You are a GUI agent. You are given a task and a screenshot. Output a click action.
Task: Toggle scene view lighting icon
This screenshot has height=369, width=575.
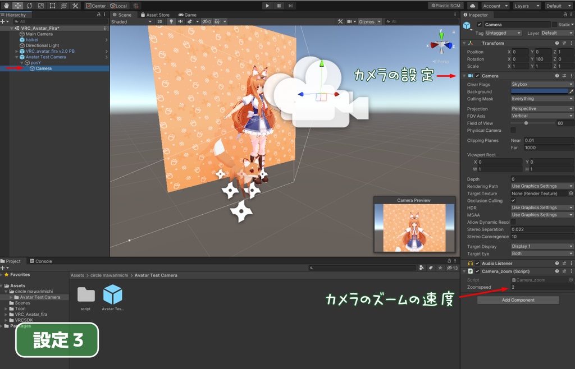(171, 21)
